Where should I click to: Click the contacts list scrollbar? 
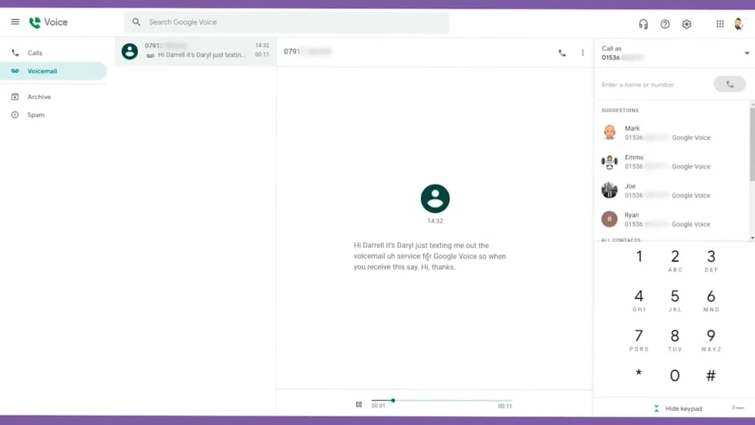point(752,145)
